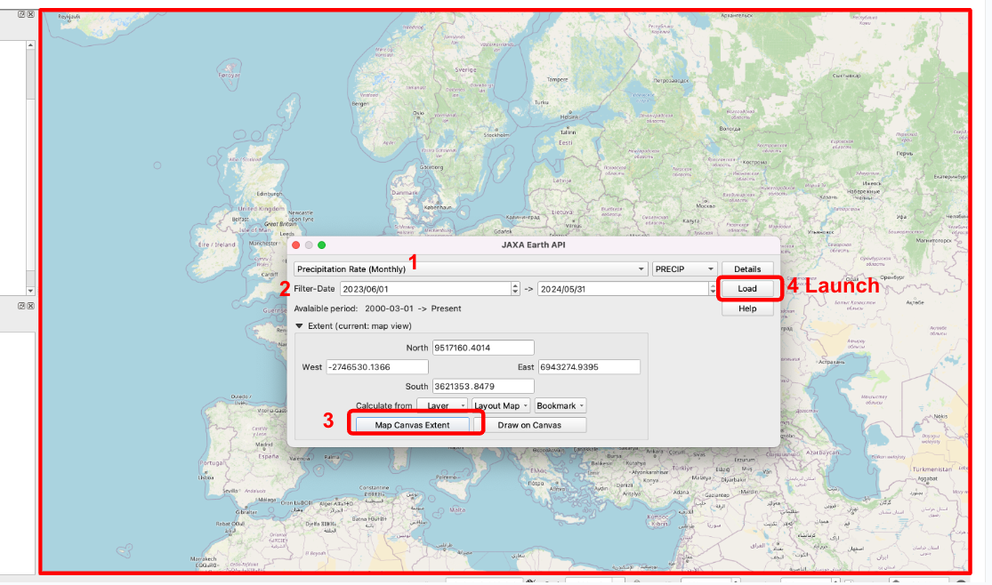Click the Details button

[x=747, y=268]
